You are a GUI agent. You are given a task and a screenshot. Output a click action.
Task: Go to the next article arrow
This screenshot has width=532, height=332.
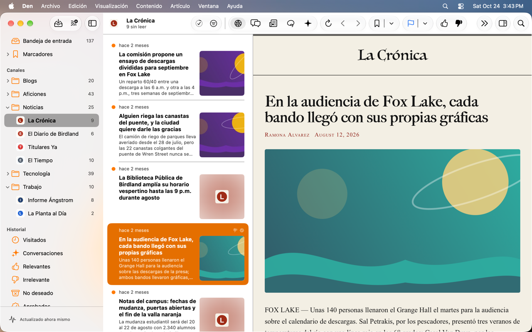(x=358, y=24)
